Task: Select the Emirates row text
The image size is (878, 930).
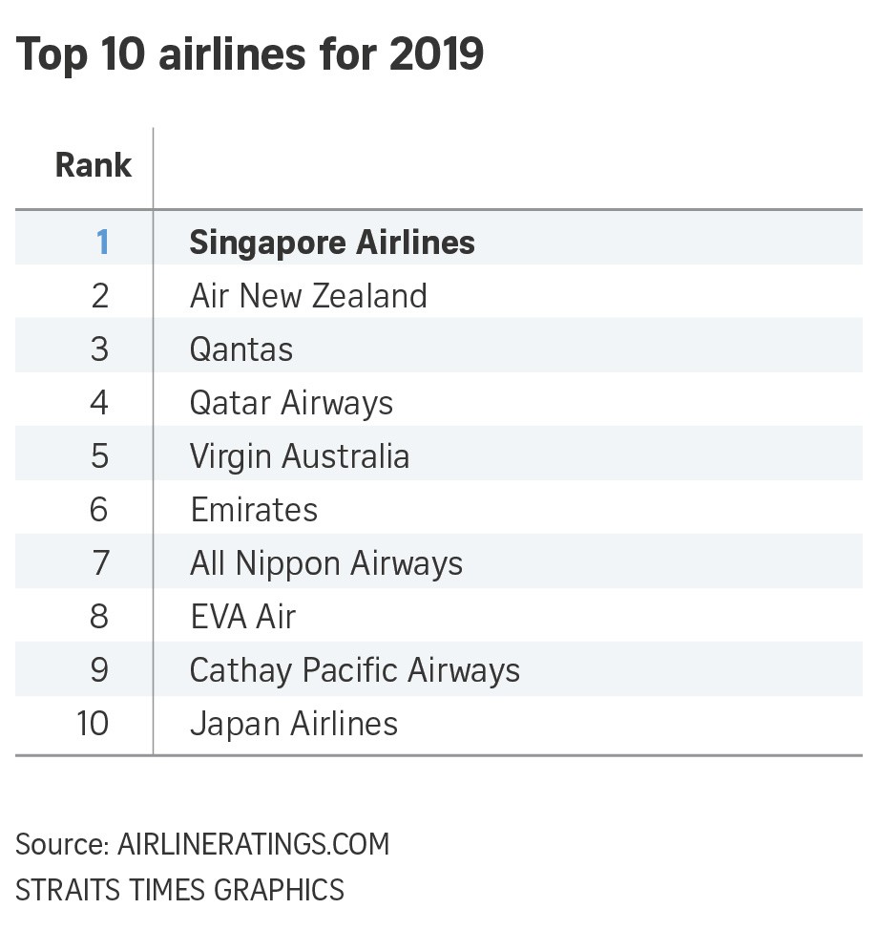Action: (x=254, y=510)
